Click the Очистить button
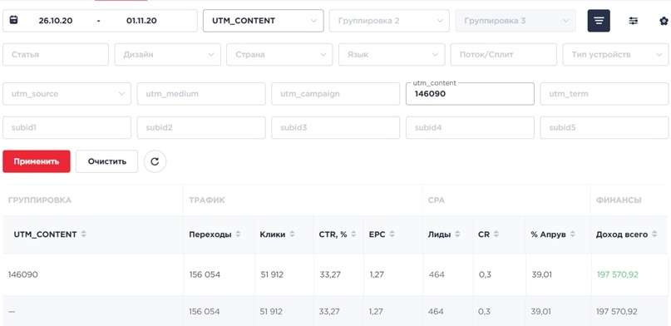This screenshot has height=326, width=671. click(x=107, y=161)
